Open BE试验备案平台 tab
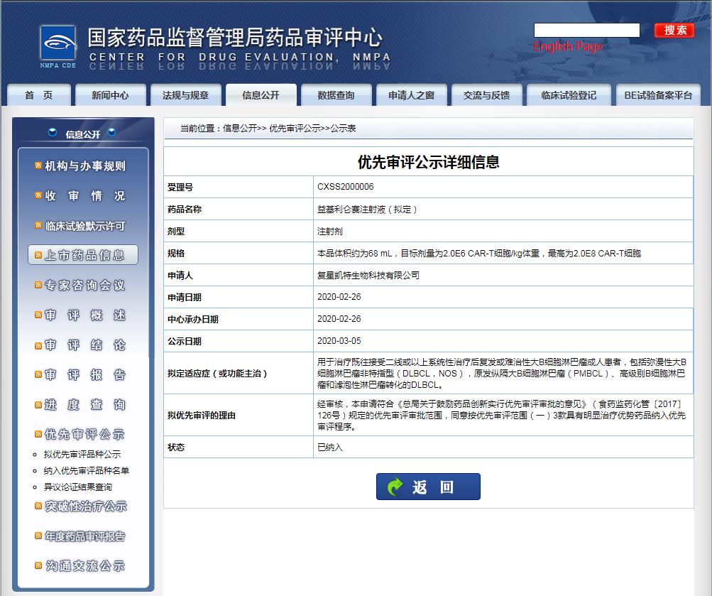 pyautogui.click(x=657, y=94)
